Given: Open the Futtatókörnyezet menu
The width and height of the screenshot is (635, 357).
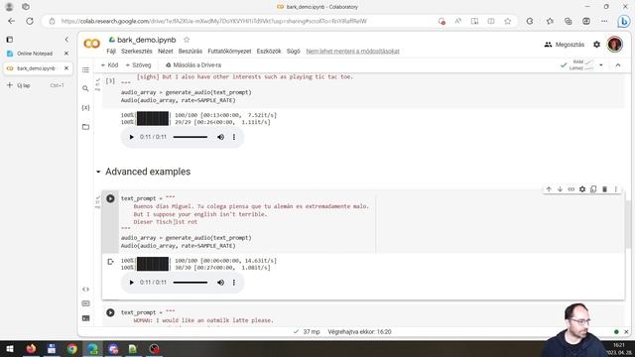Looking at the screenshot, I should click(229, 52).
